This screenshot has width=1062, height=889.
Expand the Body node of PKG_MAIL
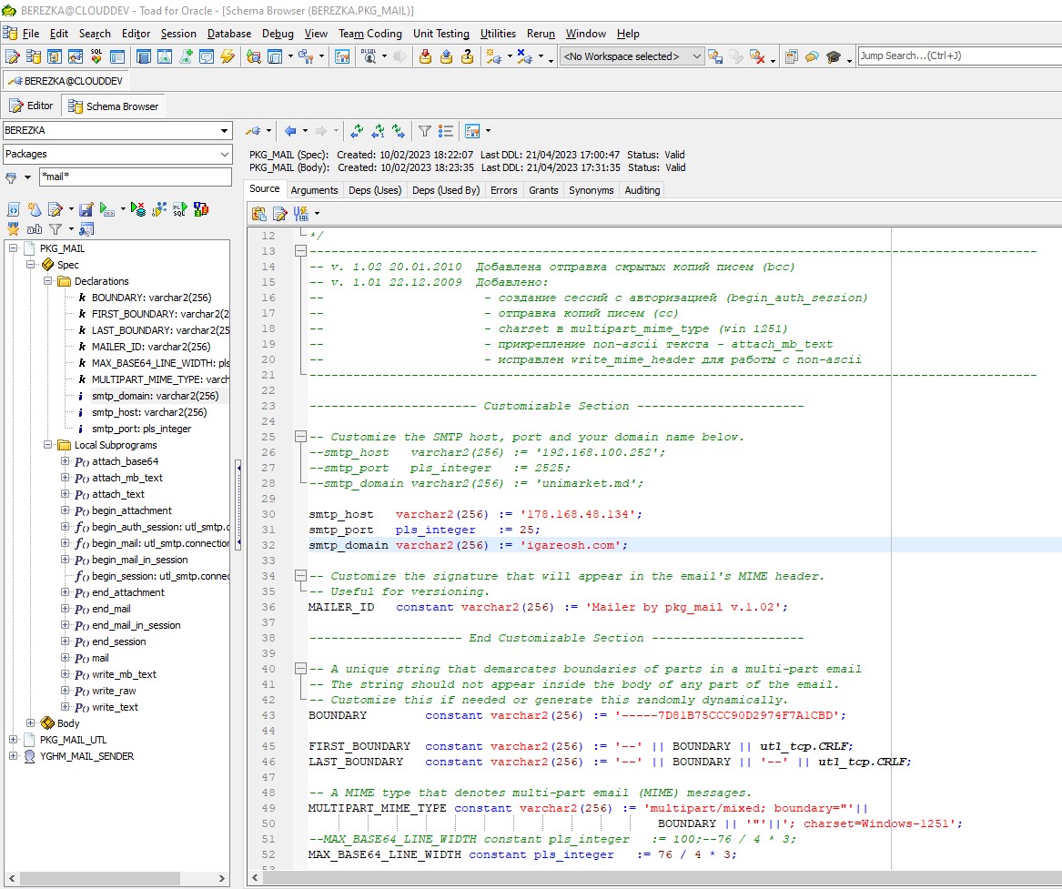point(30,723)
